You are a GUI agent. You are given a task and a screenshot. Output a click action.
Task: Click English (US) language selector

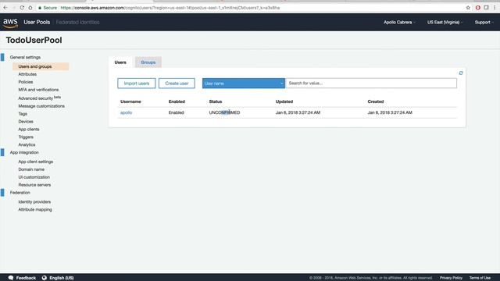click(62, 278)
